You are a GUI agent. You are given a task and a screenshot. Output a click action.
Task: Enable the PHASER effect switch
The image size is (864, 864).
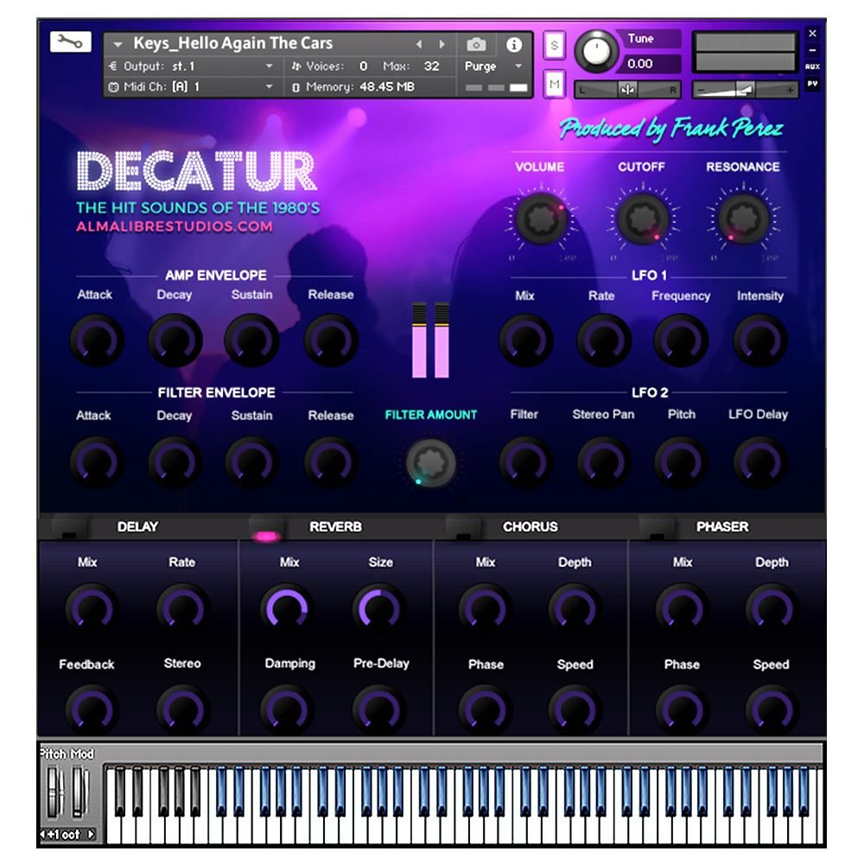(x=657, y=528)
